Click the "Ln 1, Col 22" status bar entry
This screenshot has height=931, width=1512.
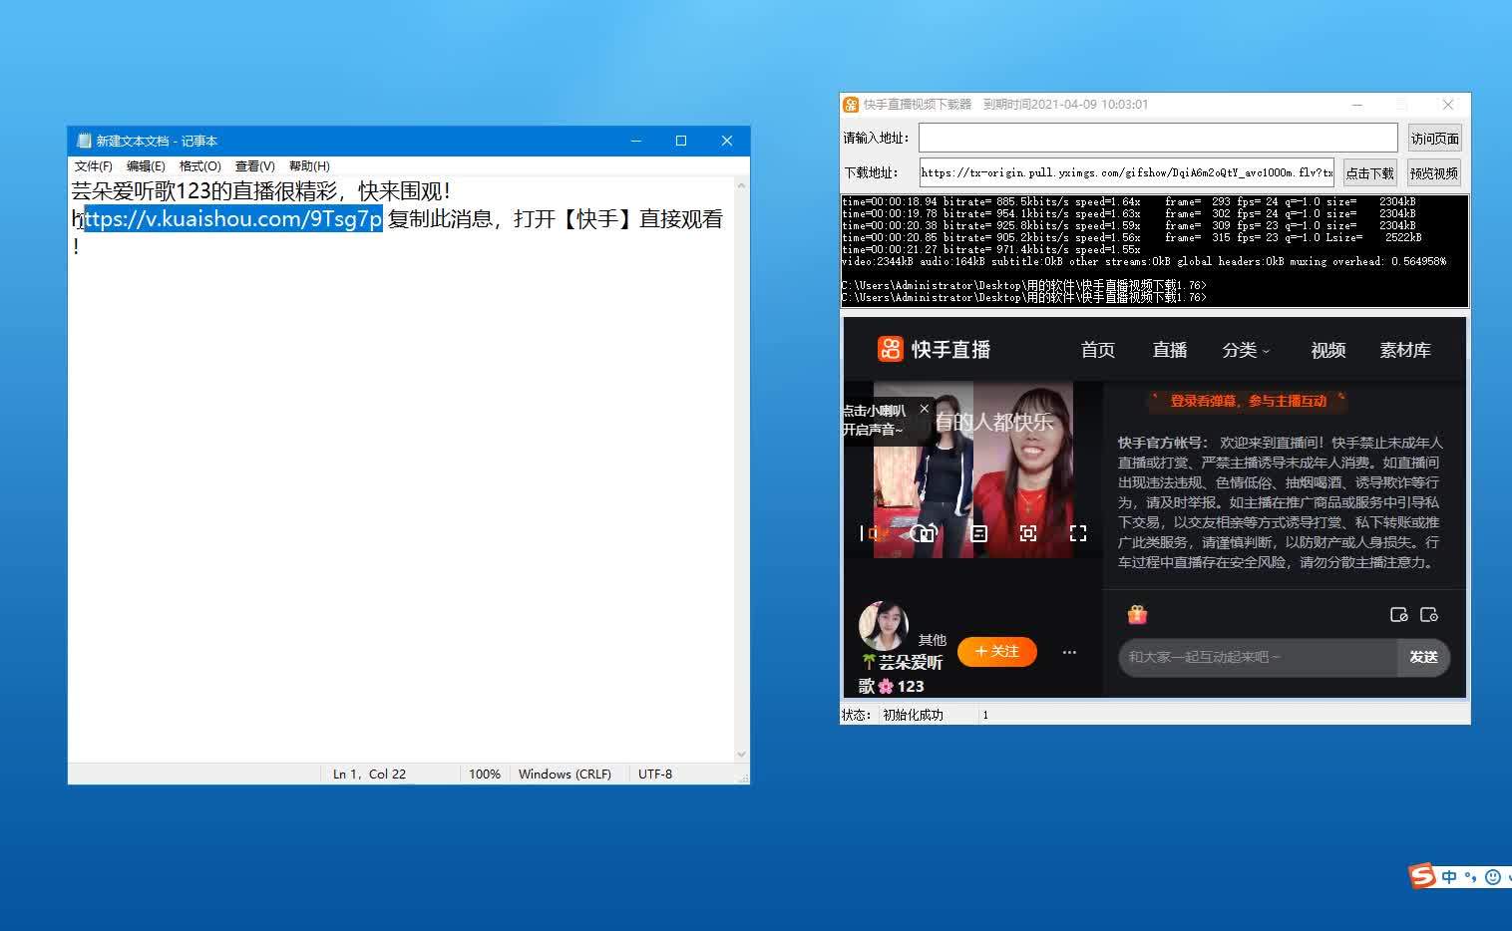[369, 774]
